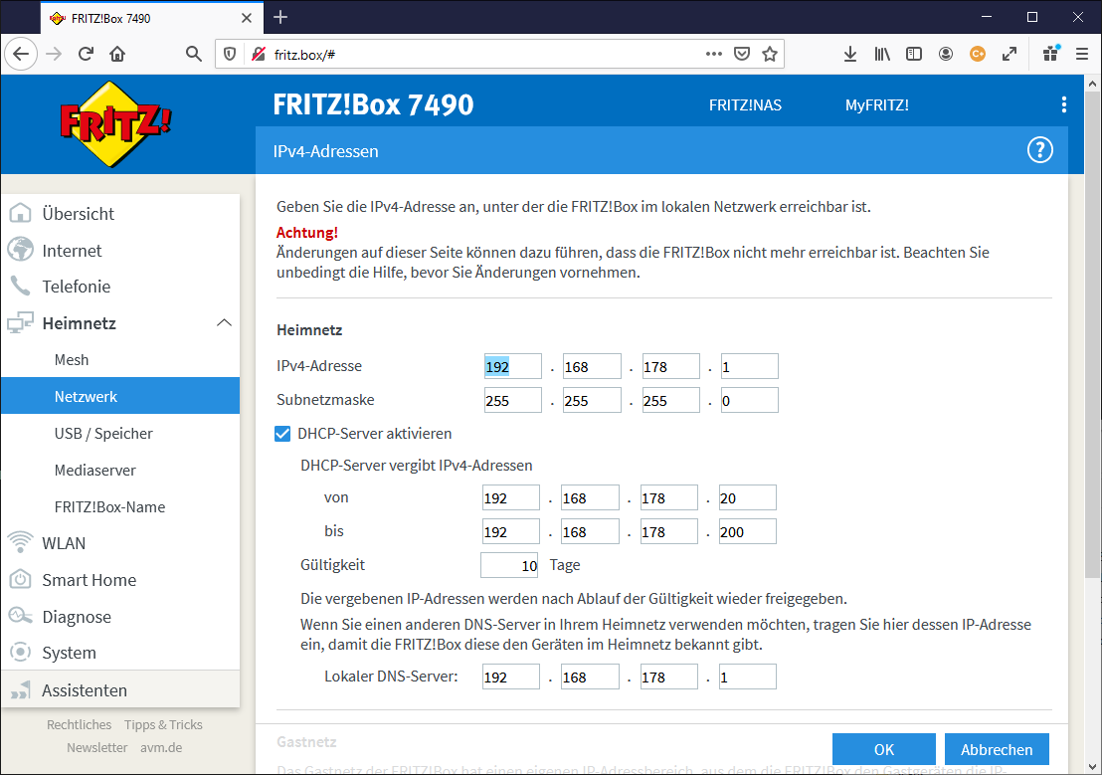Open the Assistenten menu item
Screen dimensions: 1102x775
(x=120, y=689)
